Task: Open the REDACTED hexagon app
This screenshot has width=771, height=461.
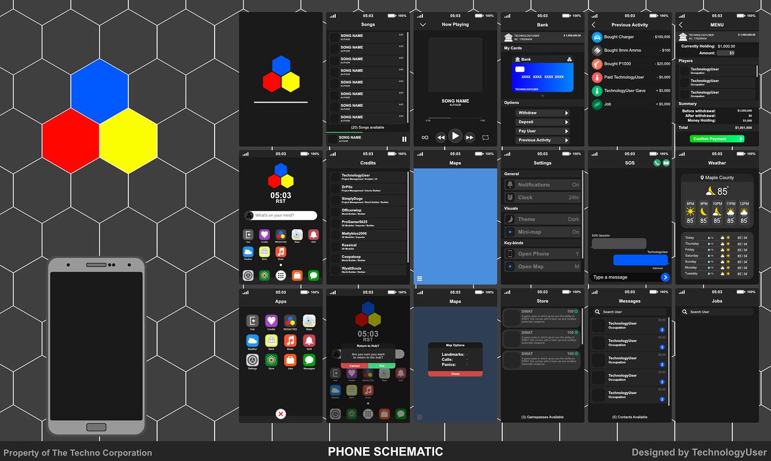Action: pos(280,234)
